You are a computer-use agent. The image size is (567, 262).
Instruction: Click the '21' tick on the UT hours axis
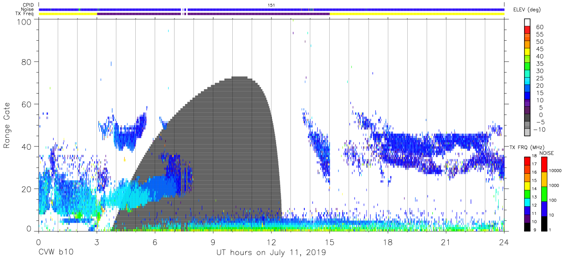tap(446, 242)
